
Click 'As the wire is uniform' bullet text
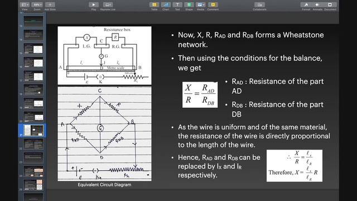tap(254, 136)
